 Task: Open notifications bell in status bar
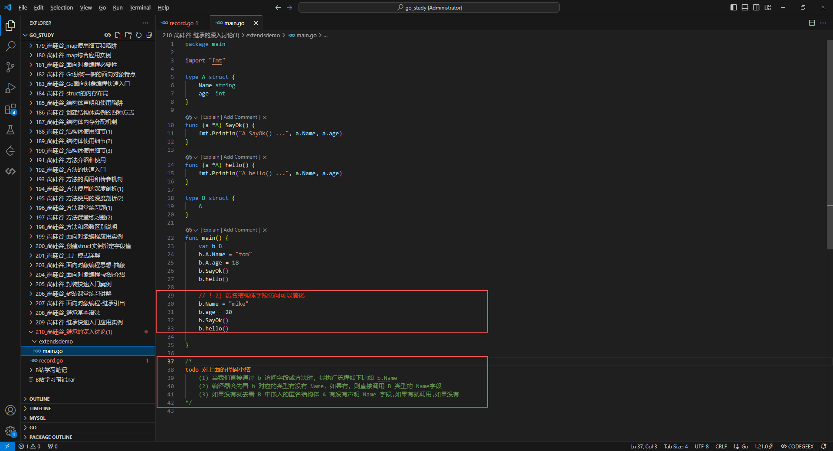point(823,446)
